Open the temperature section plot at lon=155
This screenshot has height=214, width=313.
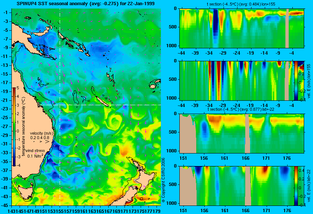242,28
